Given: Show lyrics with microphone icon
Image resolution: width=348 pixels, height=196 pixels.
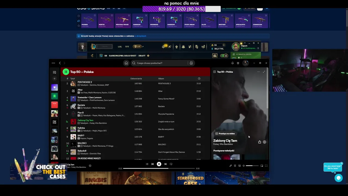Looking at the screenshot, I should [231, 166].
